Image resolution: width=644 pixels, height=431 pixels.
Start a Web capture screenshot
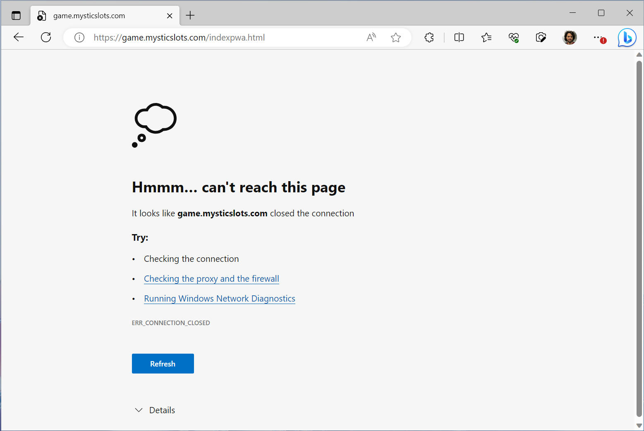pos(541,37)
